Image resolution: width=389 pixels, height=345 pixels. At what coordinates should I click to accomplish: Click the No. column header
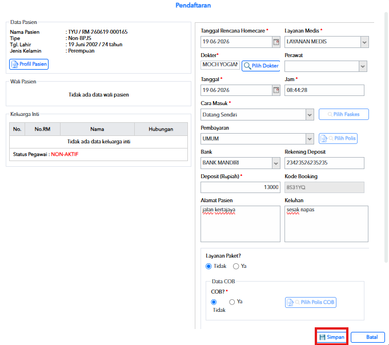click(x=17, y=129)
